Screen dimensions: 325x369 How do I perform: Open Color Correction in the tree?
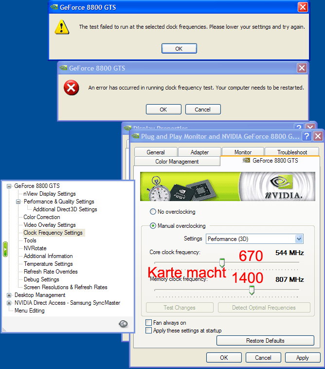tap(42, 217)
